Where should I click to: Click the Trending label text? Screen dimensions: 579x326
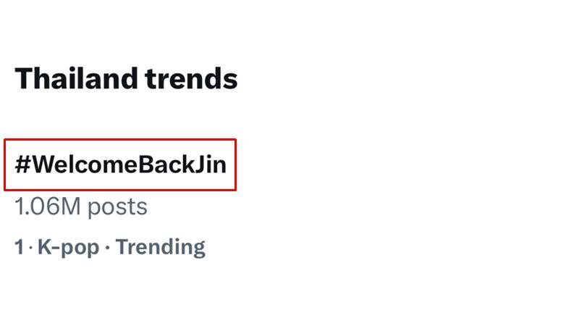tap(161, 247)
